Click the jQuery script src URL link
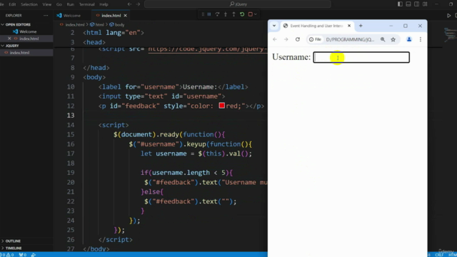This screenshot has width=457, height=257. [208, 49]
